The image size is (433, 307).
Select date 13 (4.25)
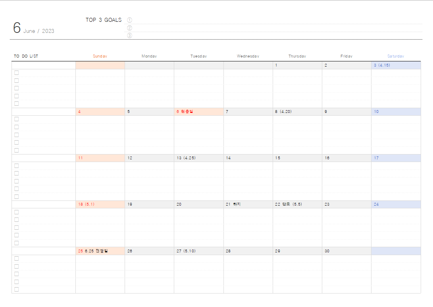pyautogui.click(x=199, y=158)
